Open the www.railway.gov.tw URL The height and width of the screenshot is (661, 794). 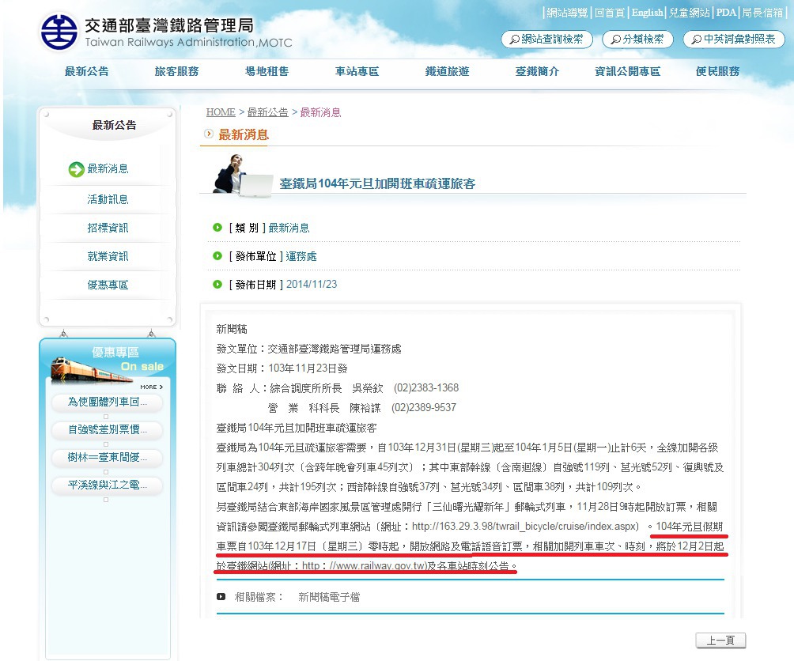pyautogui.click(x=365, y=566)
